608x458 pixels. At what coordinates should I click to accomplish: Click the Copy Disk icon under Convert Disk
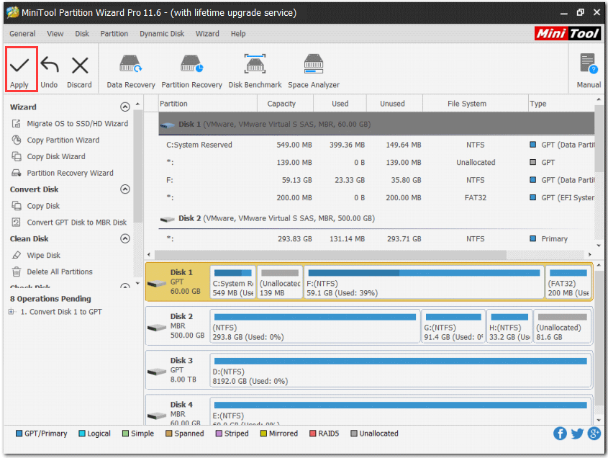pos(16,206)
